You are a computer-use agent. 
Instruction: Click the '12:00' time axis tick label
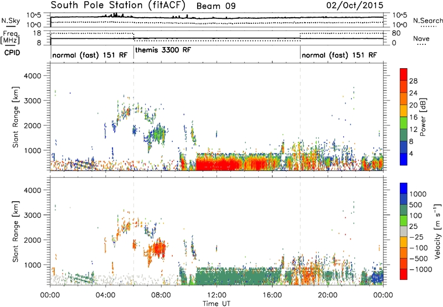tap(217, 295)
